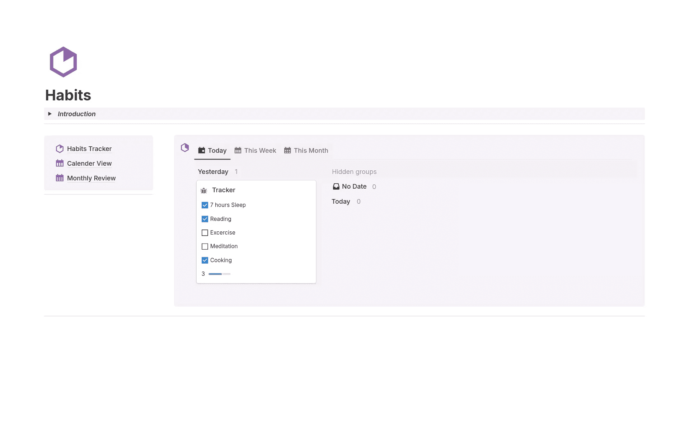Screen dimensions: 689x430
Task: Open the Monthly Review link
Action: point(91,178)
